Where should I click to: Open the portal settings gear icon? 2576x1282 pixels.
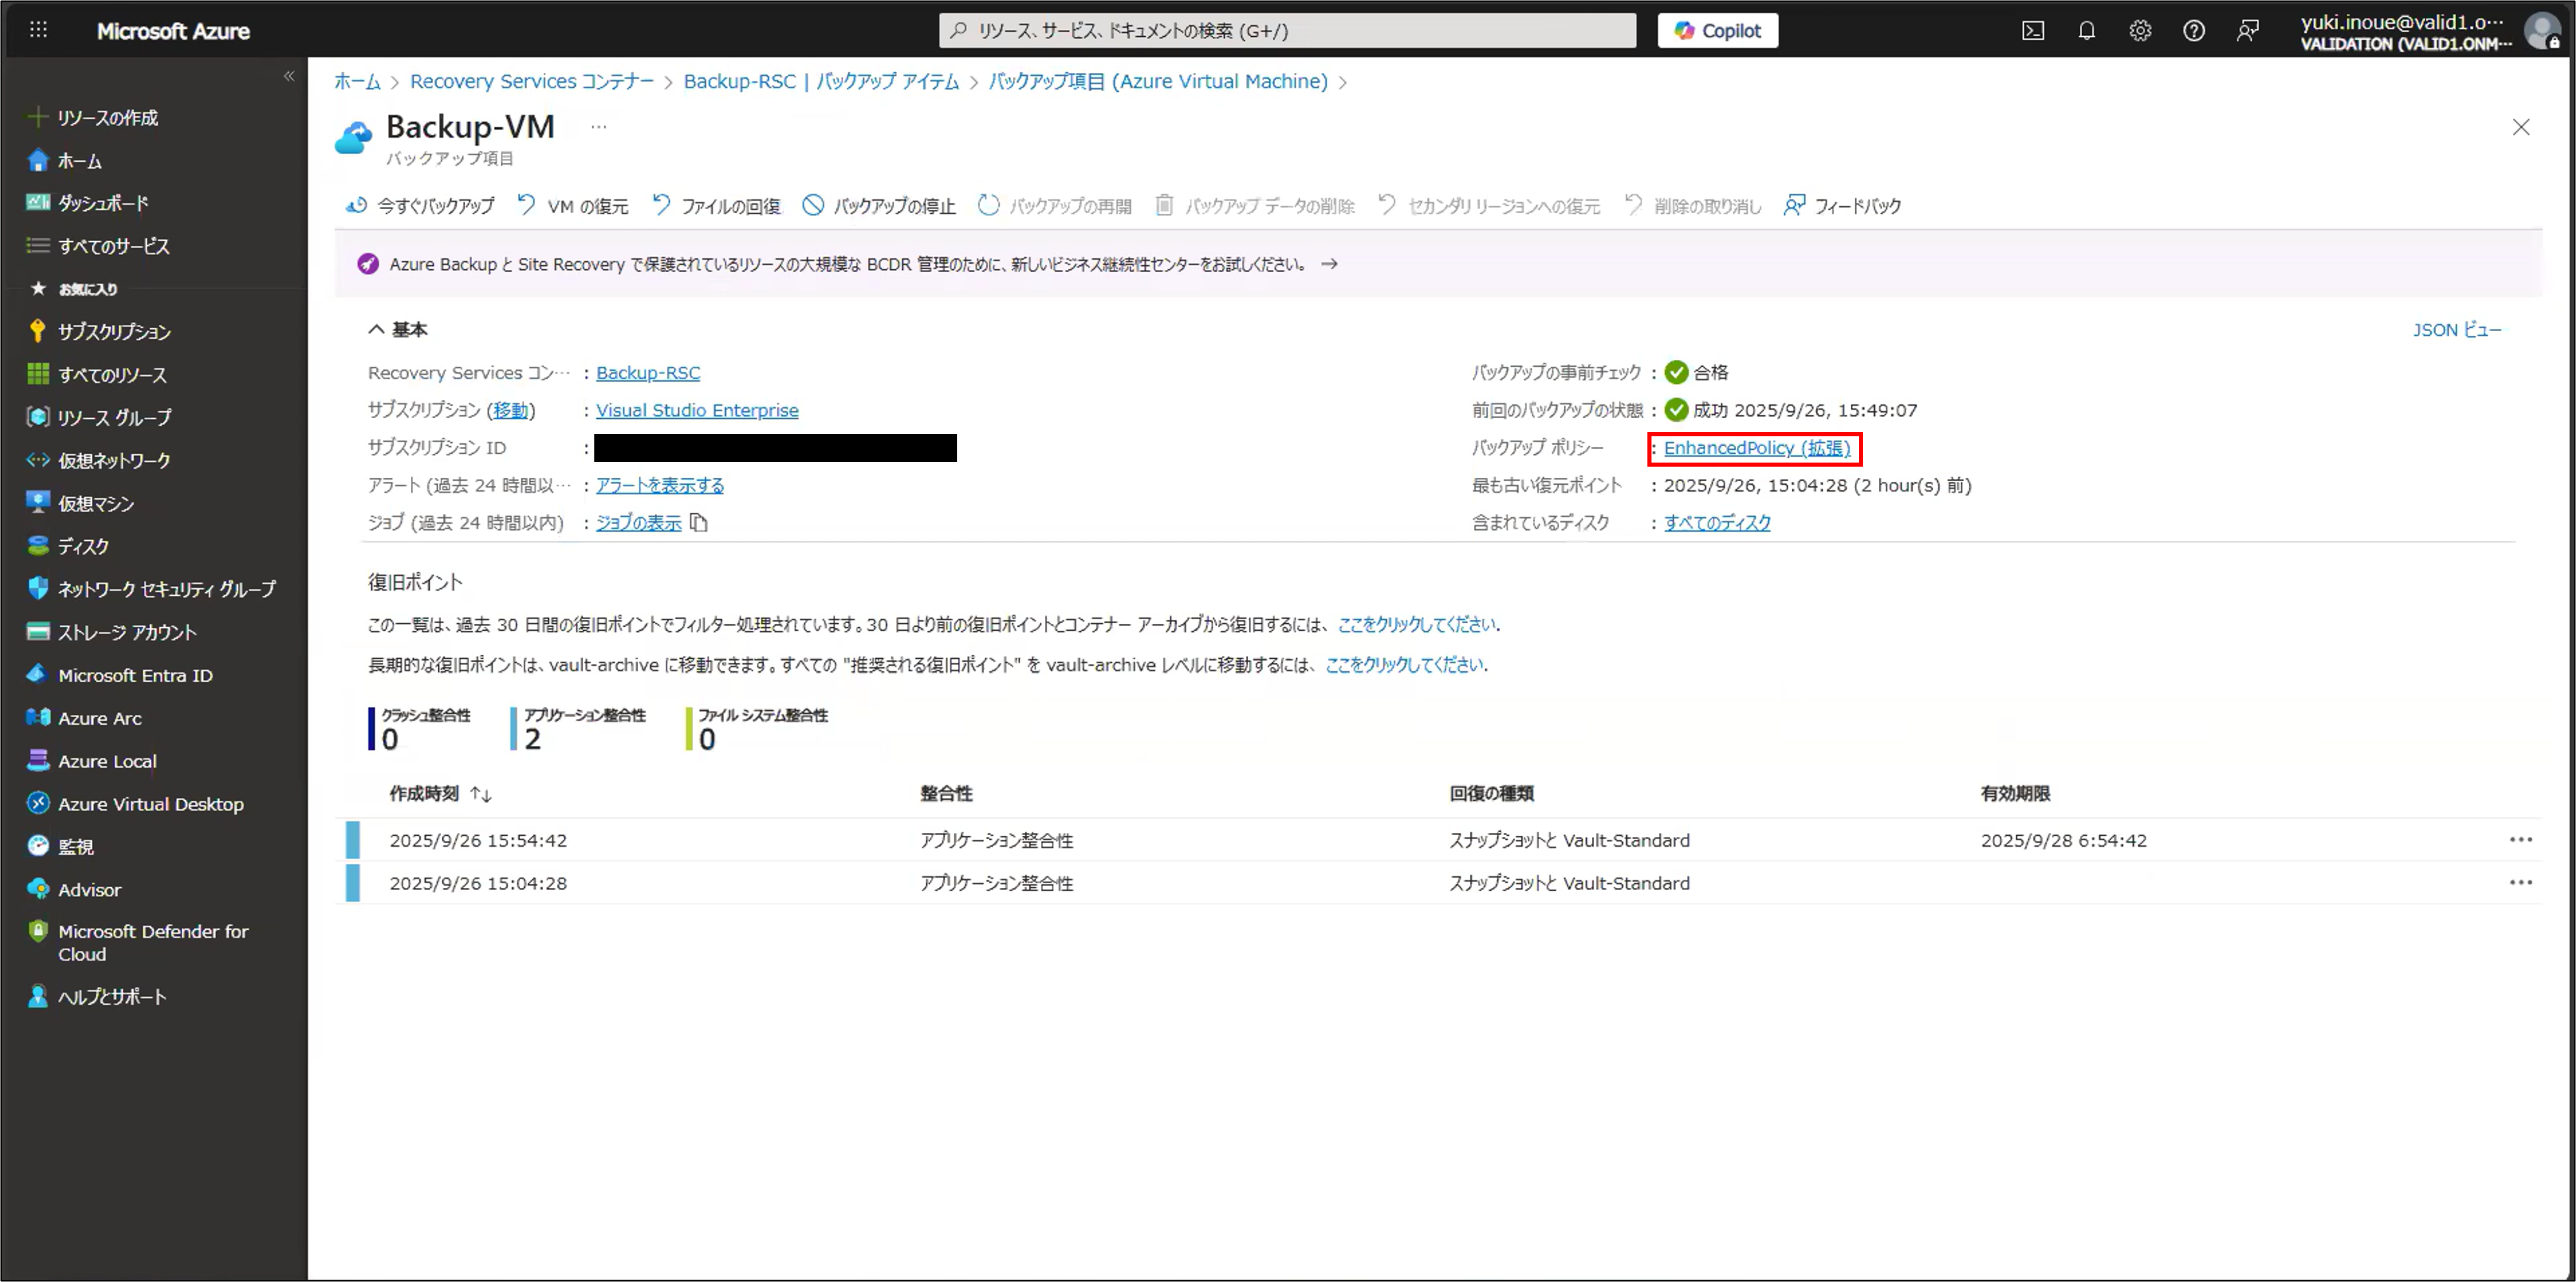tap(2140, 31)
